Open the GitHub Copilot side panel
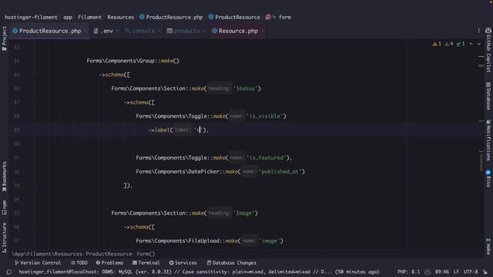The width and height of the screenshot is (493, 277). tap(488, 49)
